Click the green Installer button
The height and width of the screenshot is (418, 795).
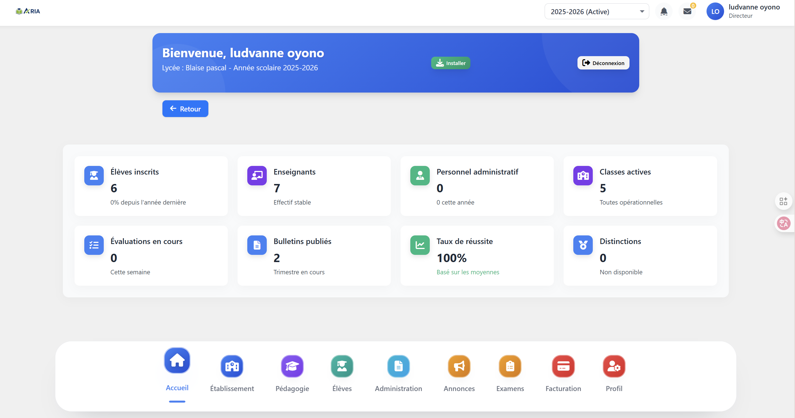coord(450,63)
